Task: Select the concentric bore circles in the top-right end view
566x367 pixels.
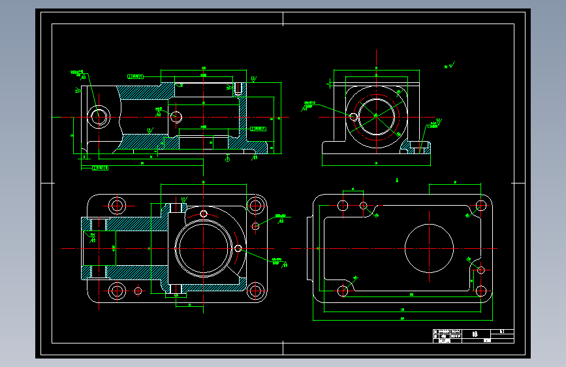Action: tap(377, 117)
